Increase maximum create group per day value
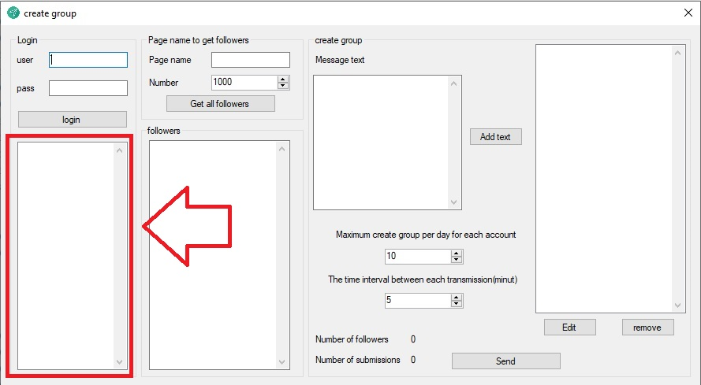 [x=457, y=253]
